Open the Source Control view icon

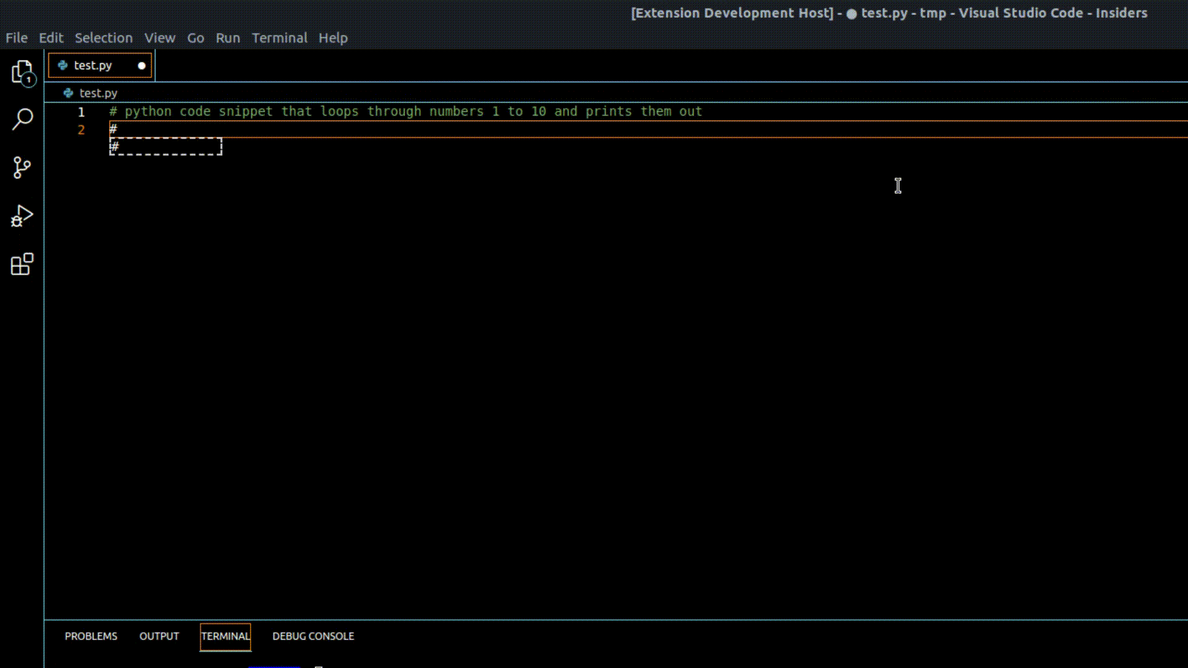tap(22, 167)
